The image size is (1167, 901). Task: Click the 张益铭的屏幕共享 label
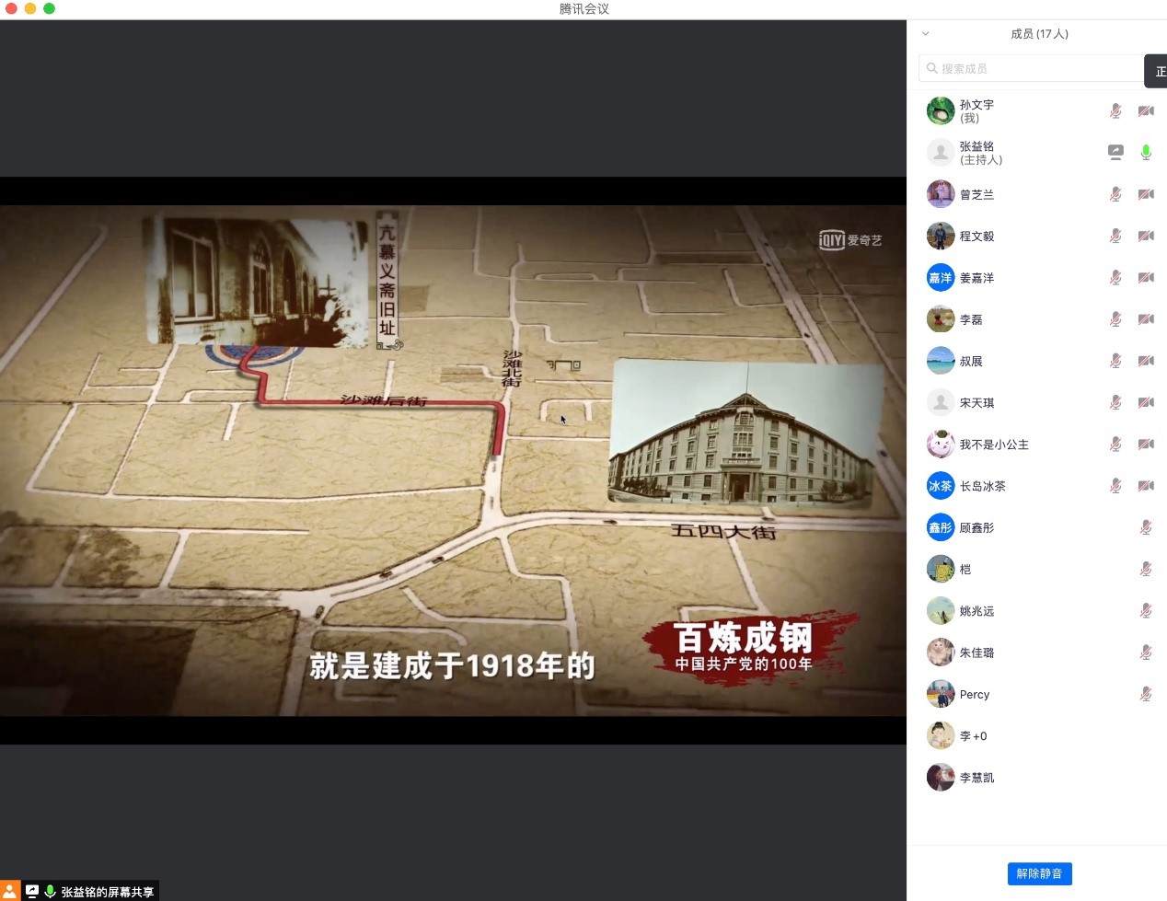[108, 892]
